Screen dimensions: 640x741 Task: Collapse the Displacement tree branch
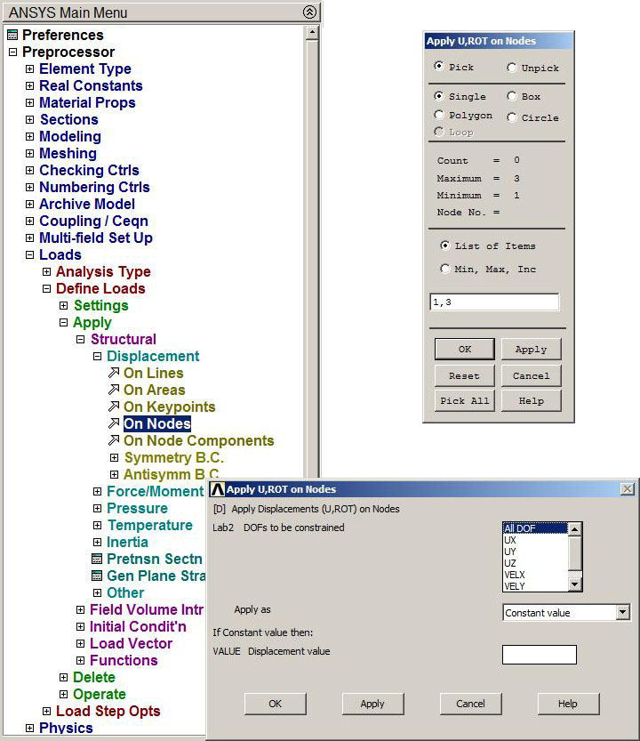pyautogui.click(x=98, y=357)
